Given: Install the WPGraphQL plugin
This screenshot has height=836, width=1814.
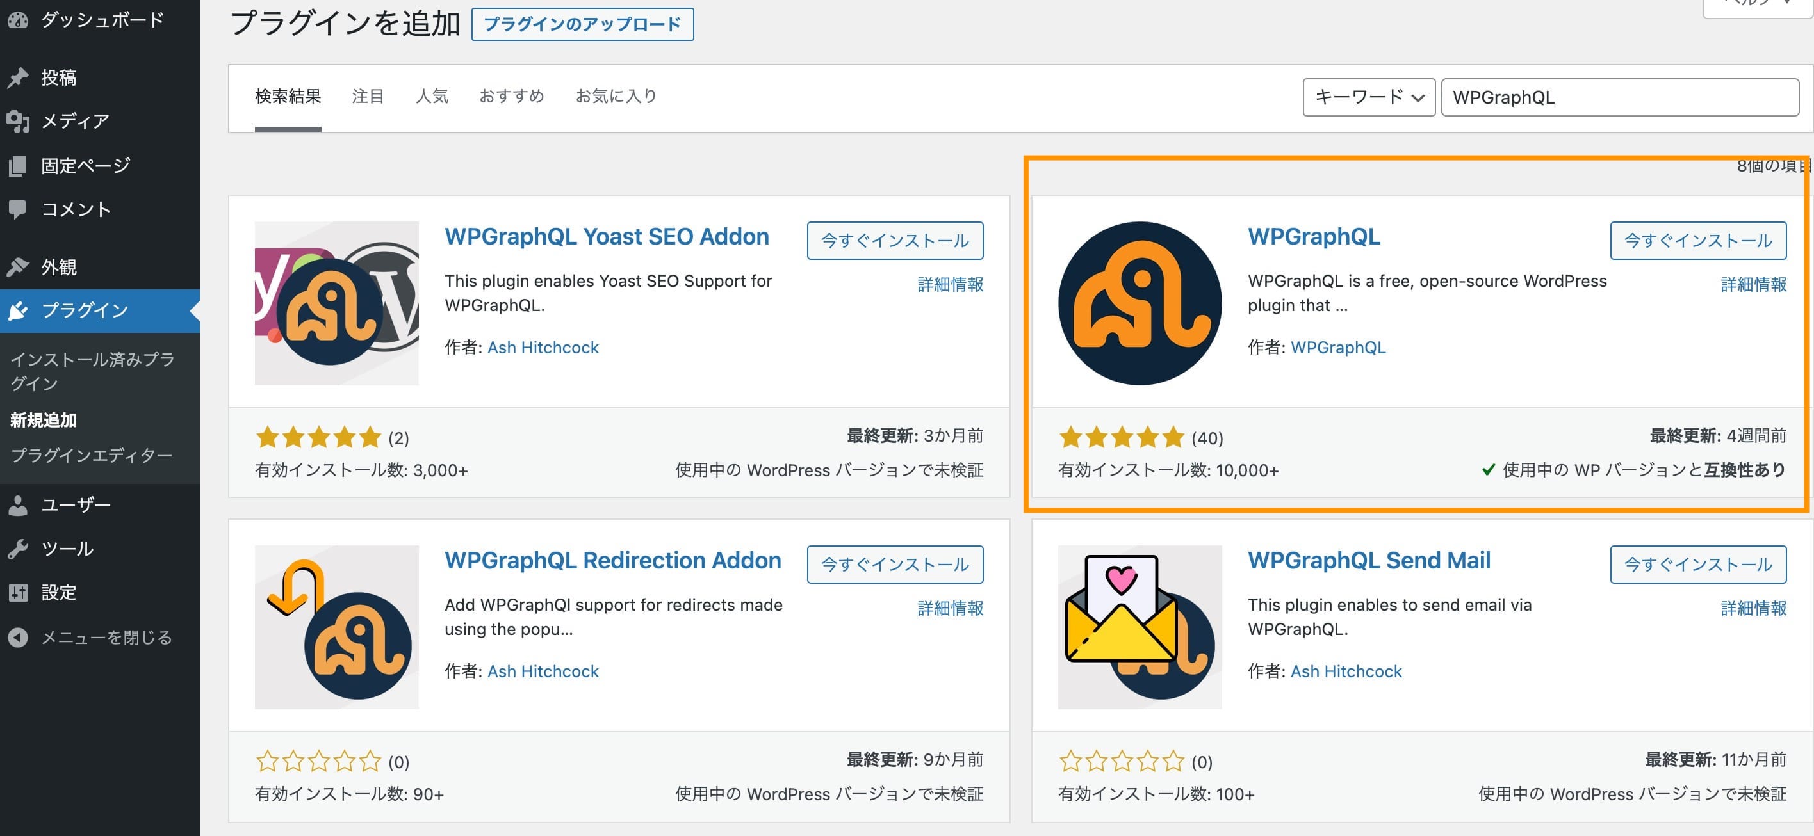Looking at the screenshot, I should coord(1698,240).
